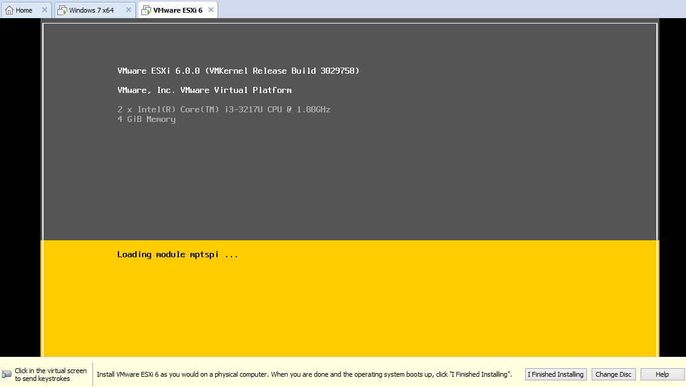
Task: Click the 4 GiB Memory text
Action: 146,119
